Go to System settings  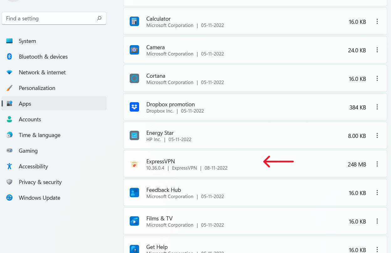tap(54, 41)
